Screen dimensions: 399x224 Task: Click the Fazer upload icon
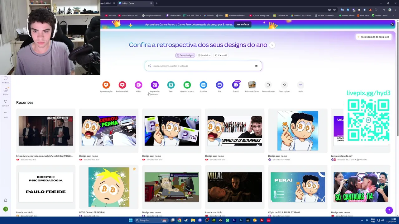coord(284,85)
